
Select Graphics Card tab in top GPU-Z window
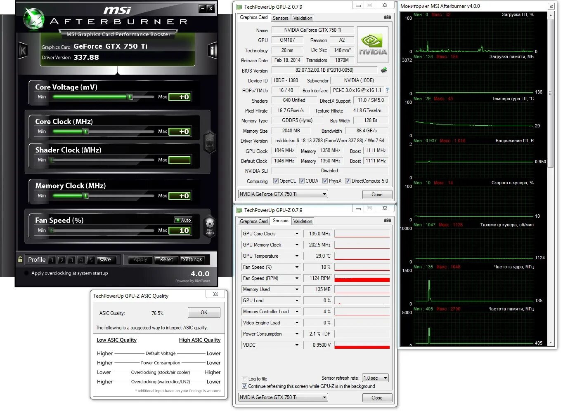coord(253,17)
